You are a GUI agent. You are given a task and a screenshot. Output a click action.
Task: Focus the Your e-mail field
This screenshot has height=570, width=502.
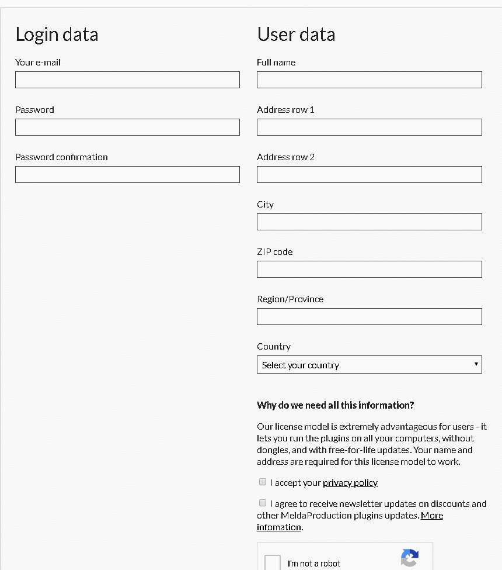[127, 80]
